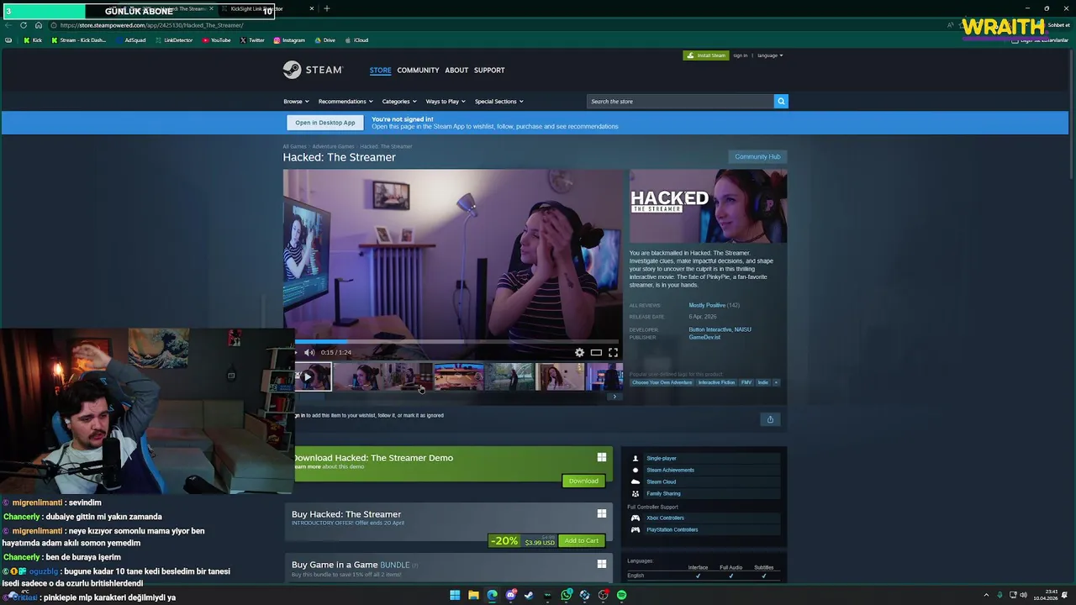Image resolution: width=1076 pixels, height=605 pixels.
Task: Expand more tags with the plus button
Action: point(776,382)
